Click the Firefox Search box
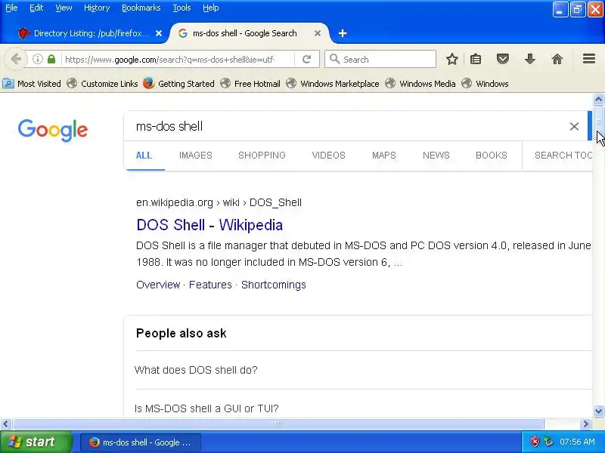605x453 pixels. (x=380, y=60)
